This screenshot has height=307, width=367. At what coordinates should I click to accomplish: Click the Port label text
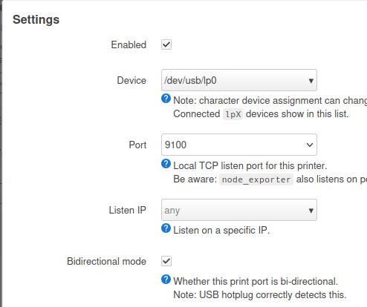[x=137, y=145]
